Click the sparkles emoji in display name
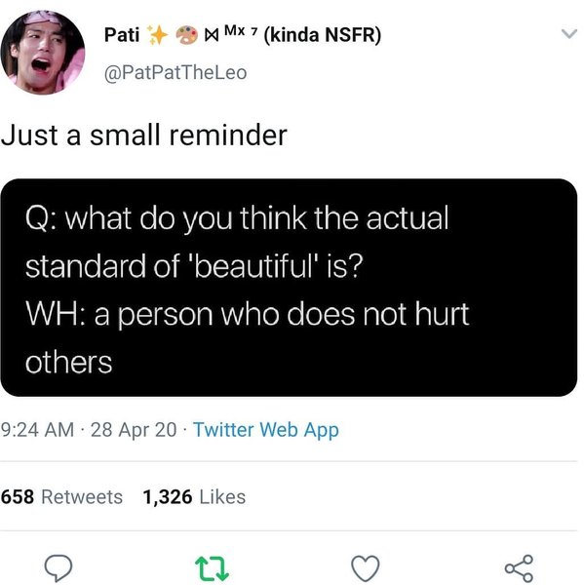The image size is (584, 585). point(157,35)
